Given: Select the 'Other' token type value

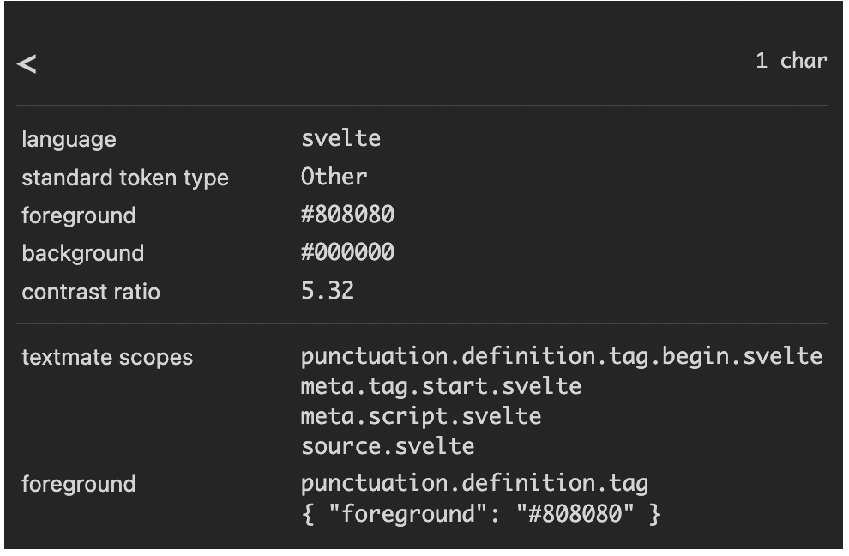Looking at the screenshot, I should pyautogui.click(x=334, y=177).
